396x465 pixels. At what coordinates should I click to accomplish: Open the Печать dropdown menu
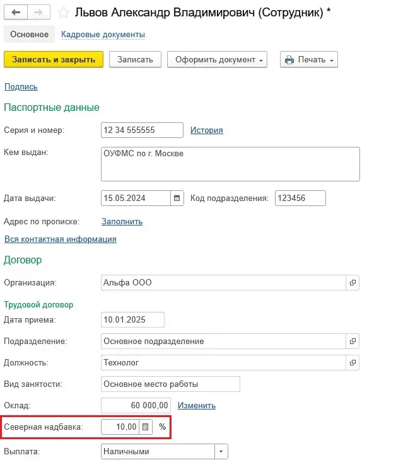308,60
